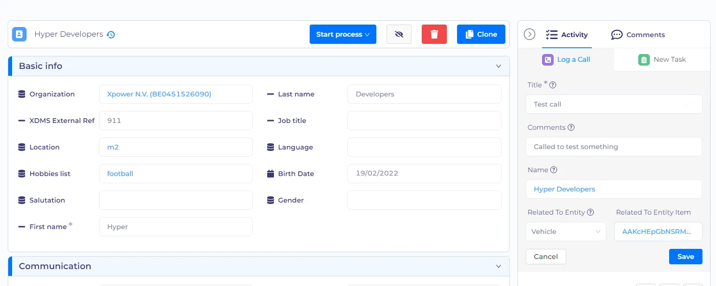Open the Xpower N.V. organization link

click(x=159, y=94)
